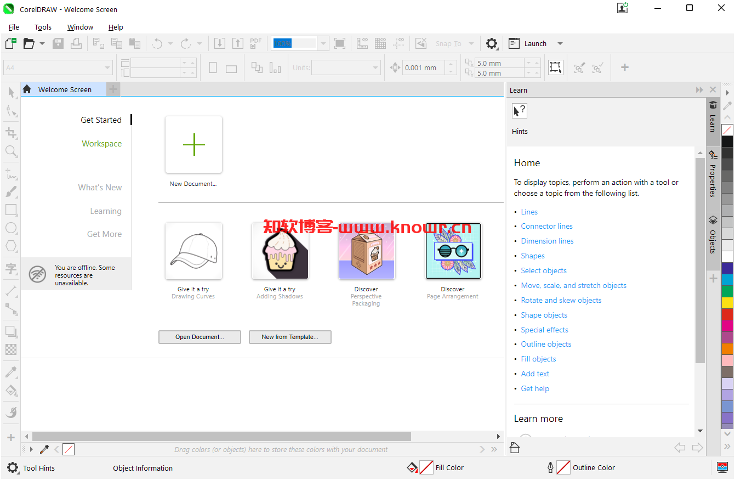Select the Color Eyedropper tool
Viewport: 735px width, 480px height.
(11, 372)
